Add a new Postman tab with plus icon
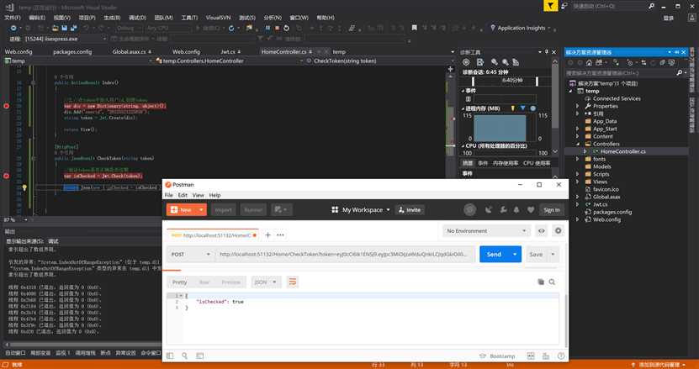Screen dimensions: 699x369 pos(267,235)
